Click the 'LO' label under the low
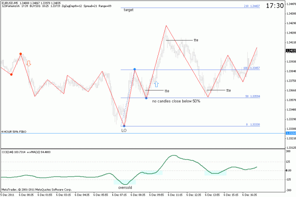 [x=124, y=130]
